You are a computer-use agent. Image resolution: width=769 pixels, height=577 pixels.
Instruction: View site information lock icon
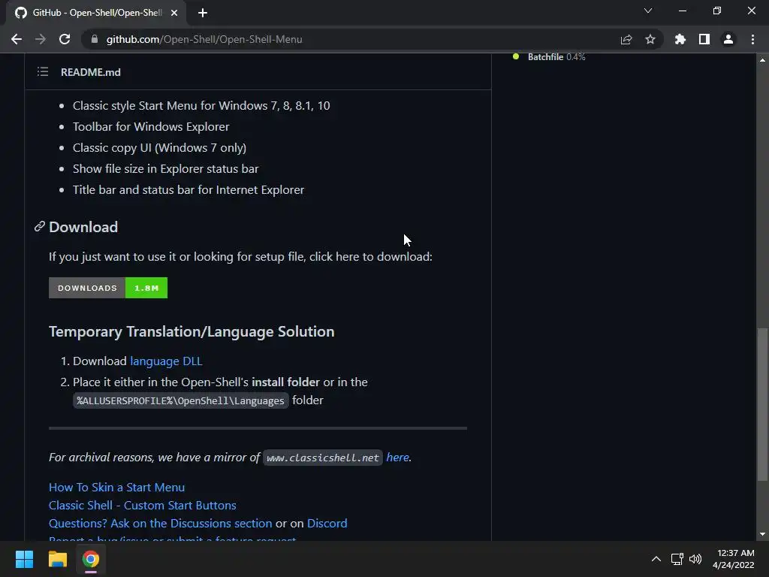[x=95, y=39]
